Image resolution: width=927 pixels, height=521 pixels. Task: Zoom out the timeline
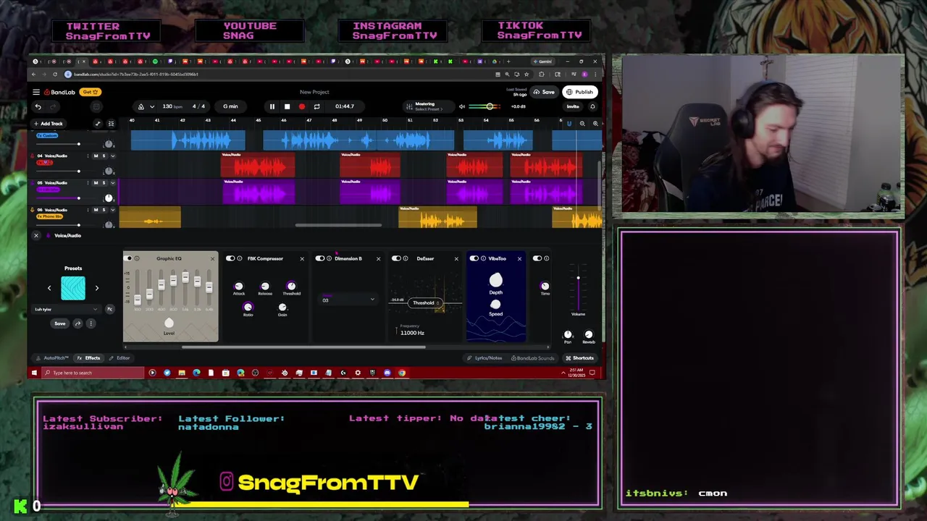point(582,124)
